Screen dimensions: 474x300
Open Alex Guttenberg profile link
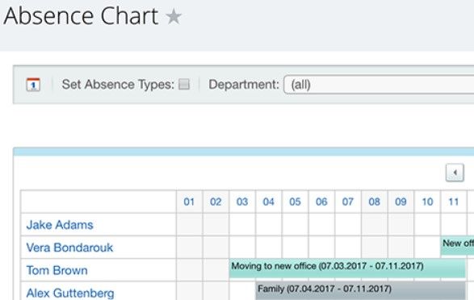point(70,293)
